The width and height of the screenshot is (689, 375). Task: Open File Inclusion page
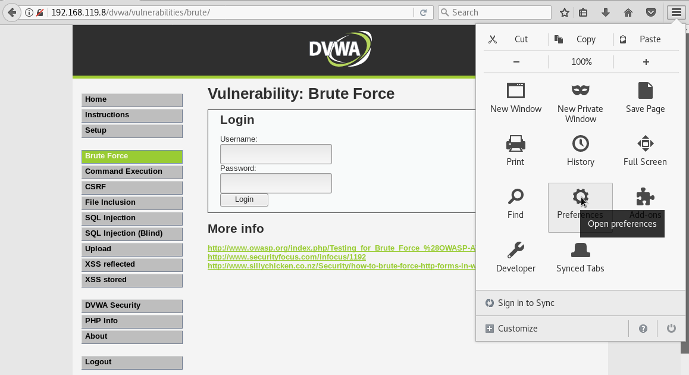tap(132, 202)
